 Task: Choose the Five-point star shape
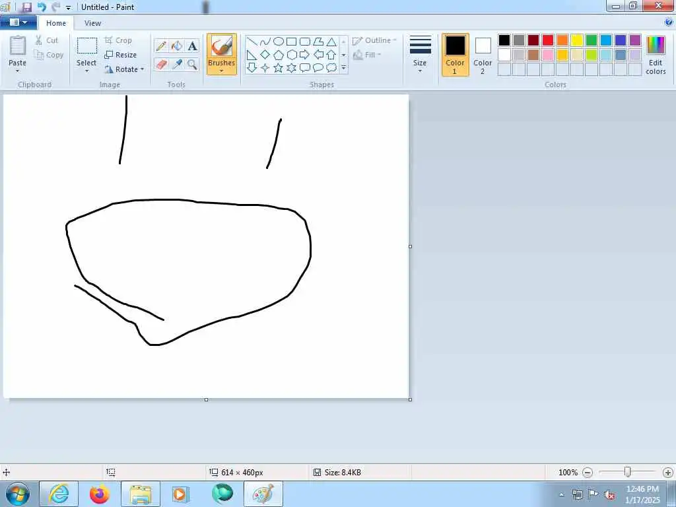279,68
